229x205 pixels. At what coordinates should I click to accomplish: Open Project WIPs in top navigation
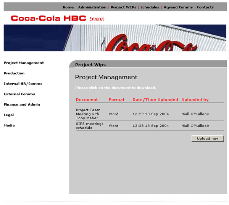123,7
